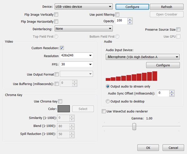Decrease buffering value with down arrow
This screenshot has height=154, width=187.
[x=74, y=85]
